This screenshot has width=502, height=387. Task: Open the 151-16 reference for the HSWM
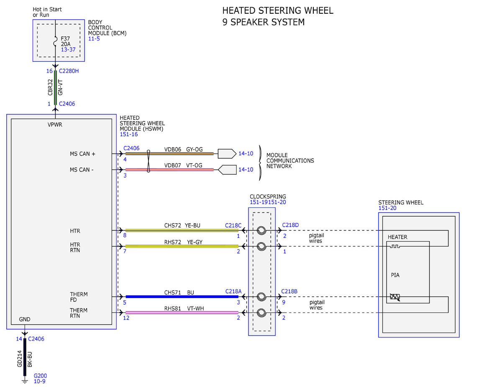[x=129, y=134]
